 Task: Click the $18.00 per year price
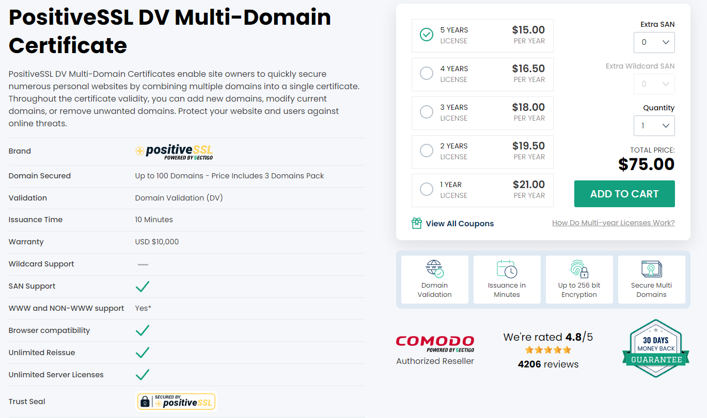(x=528, y=107)
